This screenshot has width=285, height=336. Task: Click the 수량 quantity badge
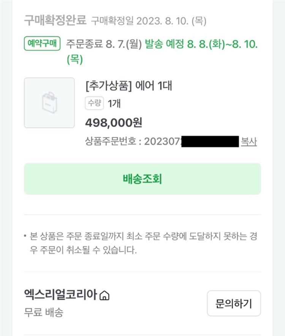(x=94, y=103)
